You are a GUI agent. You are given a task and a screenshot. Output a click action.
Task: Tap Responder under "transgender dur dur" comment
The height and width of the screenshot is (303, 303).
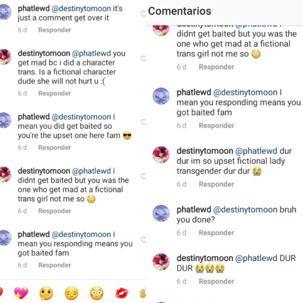216,184
